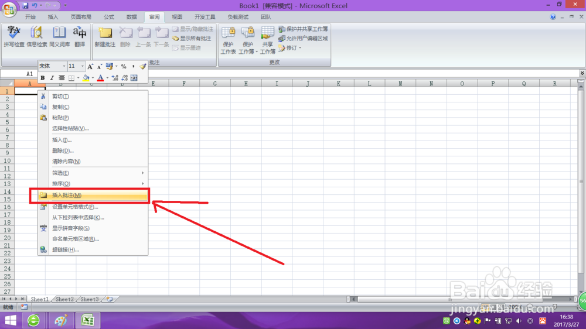The height and width of the screenshot is (329, 586).
Task: Expand the formula bar chevron
Action: 582,73
